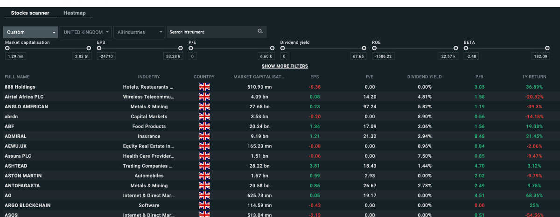Click the BETA slider left handle
The width and height of the screenshot is (560, 217).
tap(466, 48)
